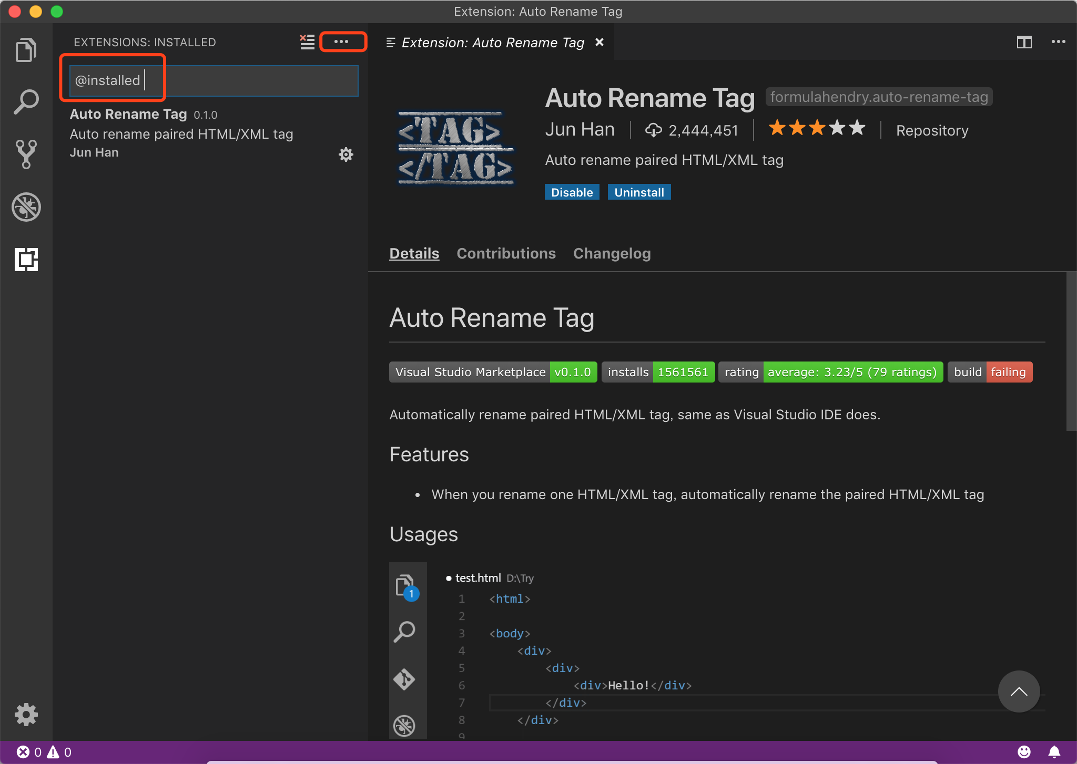Open the Debug view in activity bar
Image resolution: width=1077 pixels, height=764 pixels.
coord(26,207)
